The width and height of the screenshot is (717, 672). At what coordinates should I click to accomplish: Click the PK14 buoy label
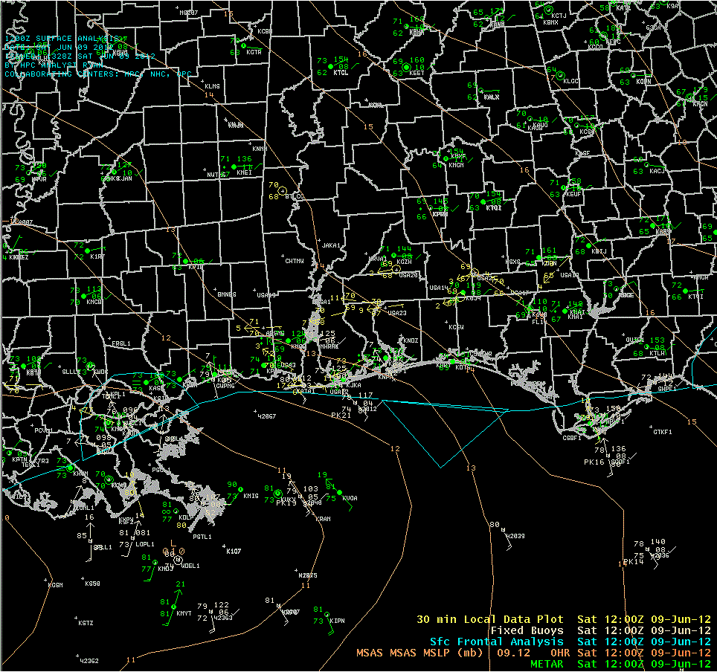pos(634,562)
